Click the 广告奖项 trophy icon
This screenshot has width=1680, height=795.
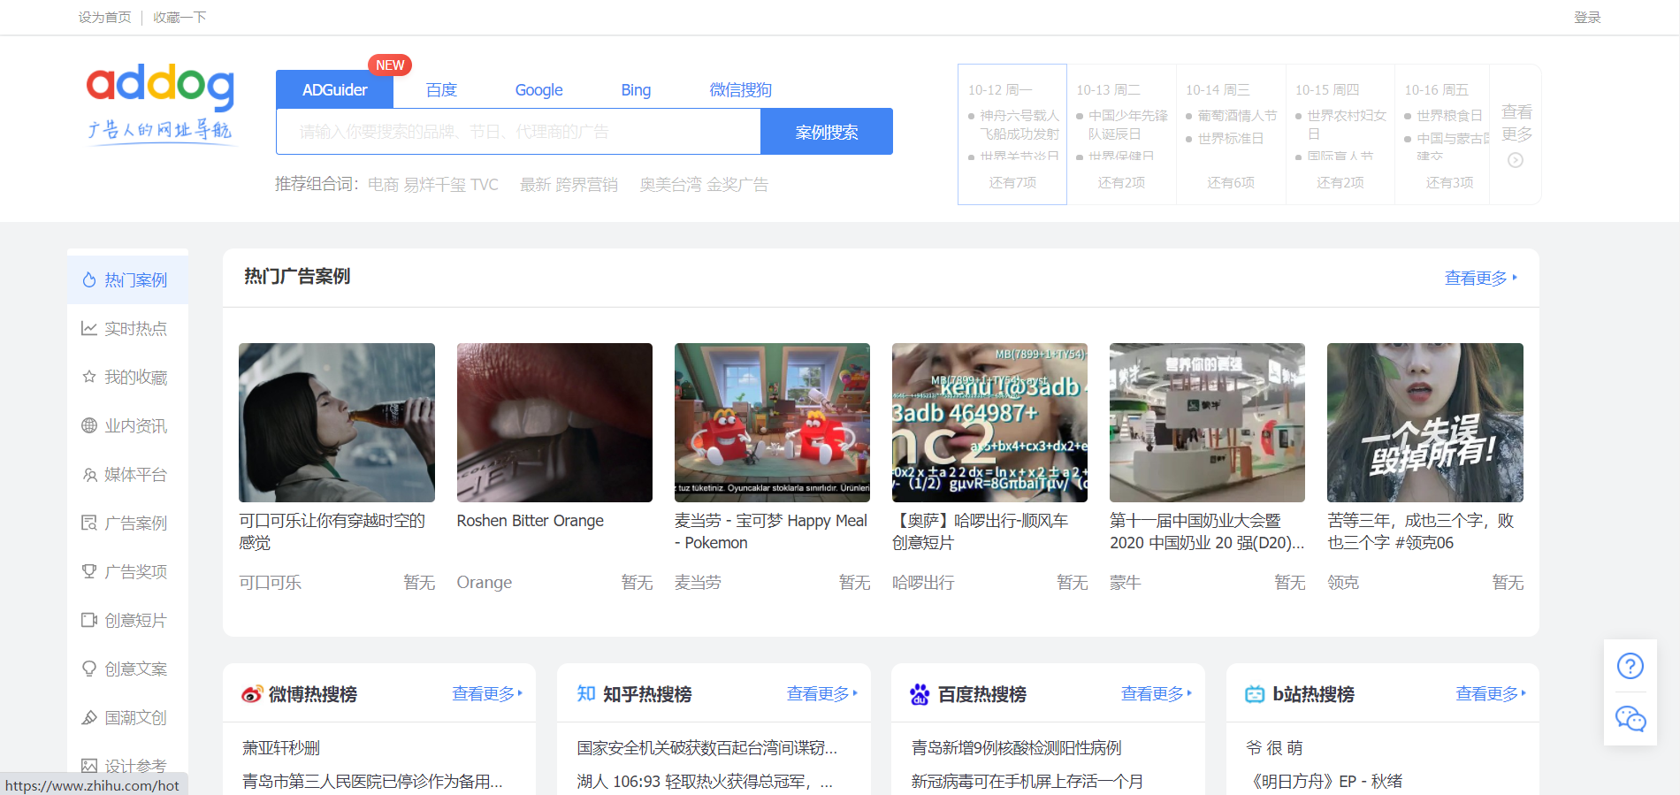click(89, 572)
